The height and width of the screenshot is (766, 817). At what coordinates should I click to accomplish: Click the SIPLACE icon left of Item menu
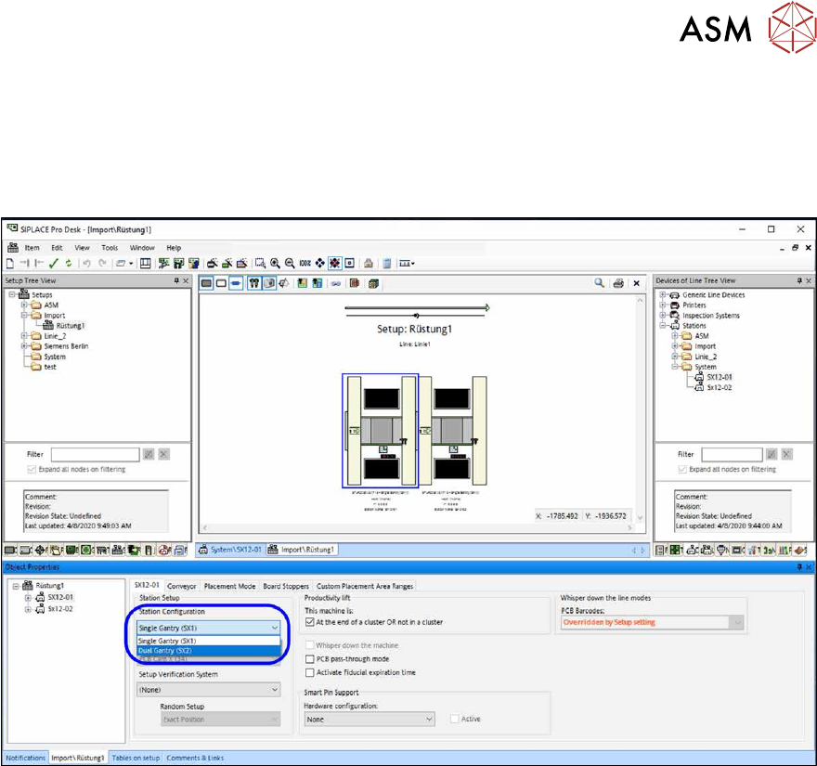[12, 248]
